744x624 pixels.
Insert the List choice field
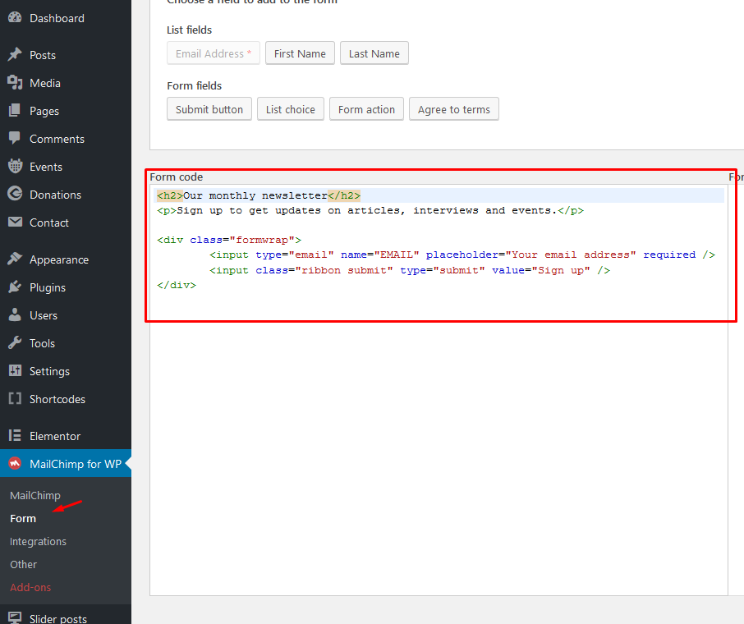290,109
